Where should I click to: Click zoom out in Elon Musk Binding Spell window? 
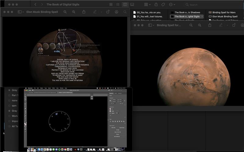65,12
